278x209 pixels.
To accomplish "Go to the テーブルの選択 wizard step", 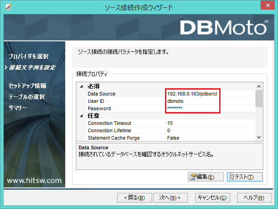I will pyautogui.click(x=27, y=97).
